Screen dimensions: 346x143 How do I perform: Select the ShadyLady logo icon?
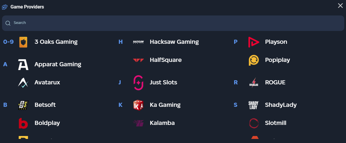(x=253, y=105)
